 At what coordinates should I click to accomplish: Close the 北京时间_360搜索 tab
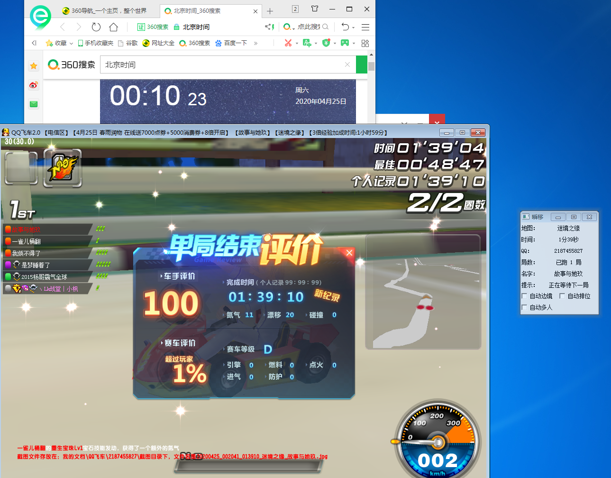tap(255, 11)
